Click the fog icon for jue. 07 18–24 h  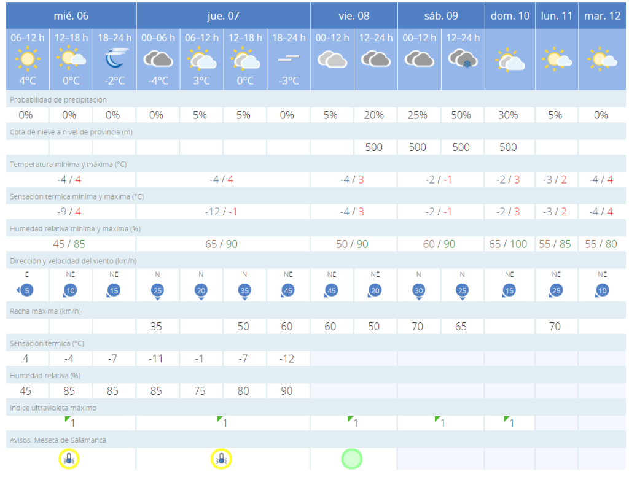(x=289, y=58)
